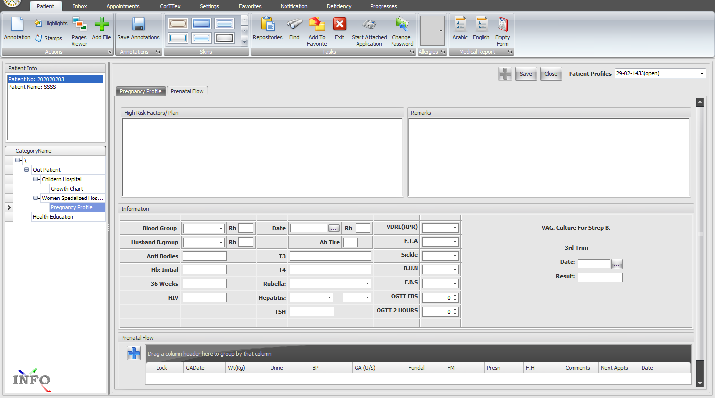
Task: Add a new row in Prenatal Flow
Action: [134, 353]
